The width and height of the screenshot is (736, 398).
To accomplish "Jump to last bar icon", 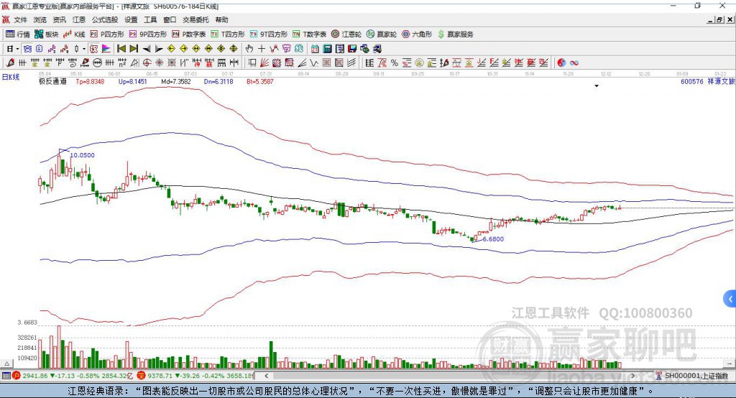I will (x=134, y=48).
